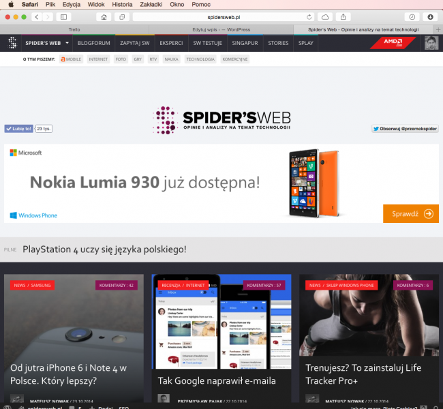Select the MOBILE topic tag
This screenshot has width=443, height=409.
[x=71, y=59]
